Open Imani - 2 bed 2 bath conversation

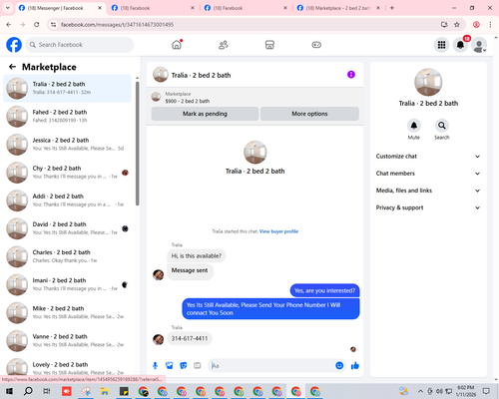68,284
